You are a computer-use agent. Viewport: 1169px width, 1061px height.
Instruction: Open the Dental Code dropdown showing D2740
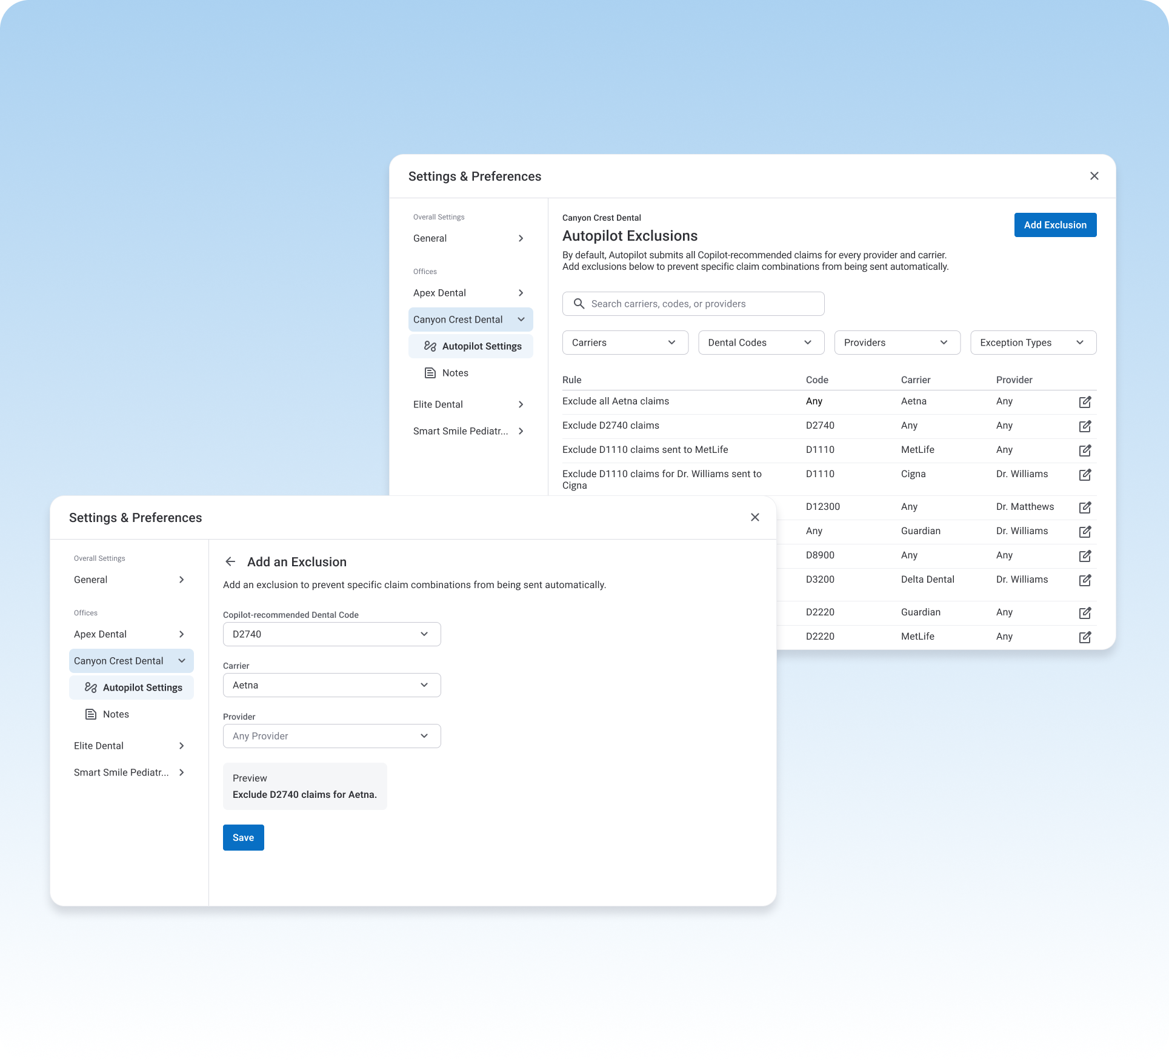click(332, 634)
